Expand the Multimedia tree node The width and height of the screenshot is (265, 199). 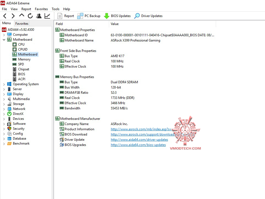click(x=4, y=99)
